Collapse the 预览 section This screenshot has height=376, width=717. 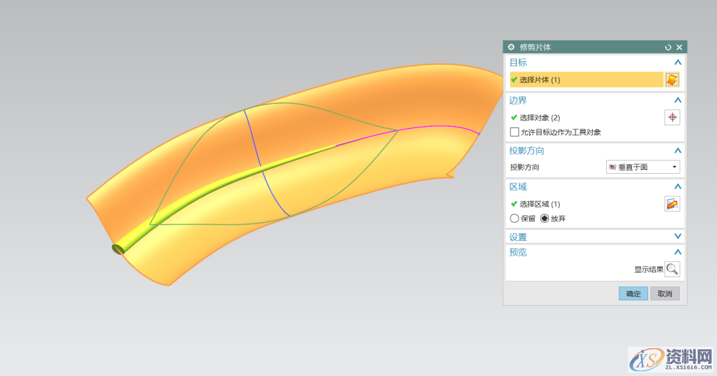click(677, 252)
